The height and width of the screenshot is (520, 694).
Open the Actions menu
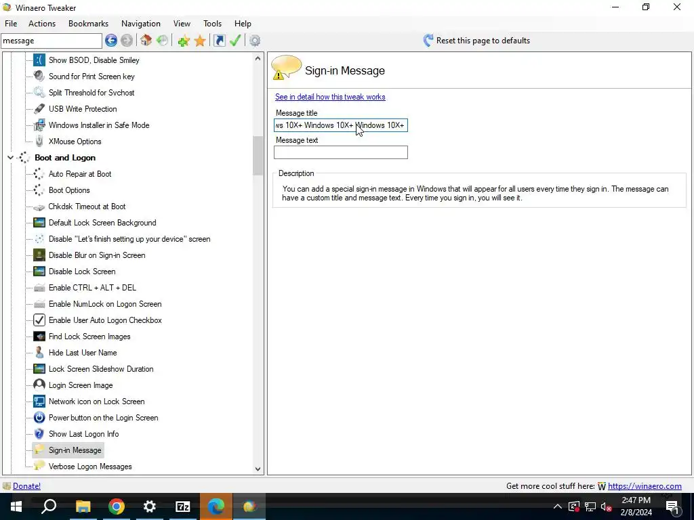[42, 24]
